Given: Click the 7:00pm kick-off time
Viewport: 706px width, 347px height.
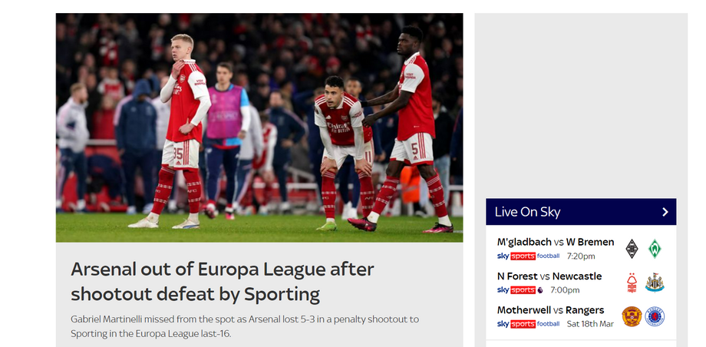Looking at the screenshot, I should click(x=566, y=290).
